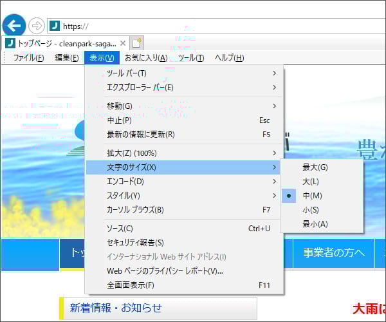The height and width of the screenshot is (322, 386).
Task: Open the ヘルプ(H) menu
Action: coord(230,58)
